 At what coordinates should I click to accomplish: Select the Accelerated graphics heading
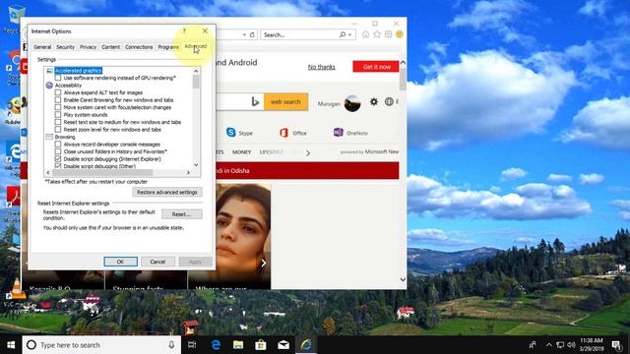point(79,70)
